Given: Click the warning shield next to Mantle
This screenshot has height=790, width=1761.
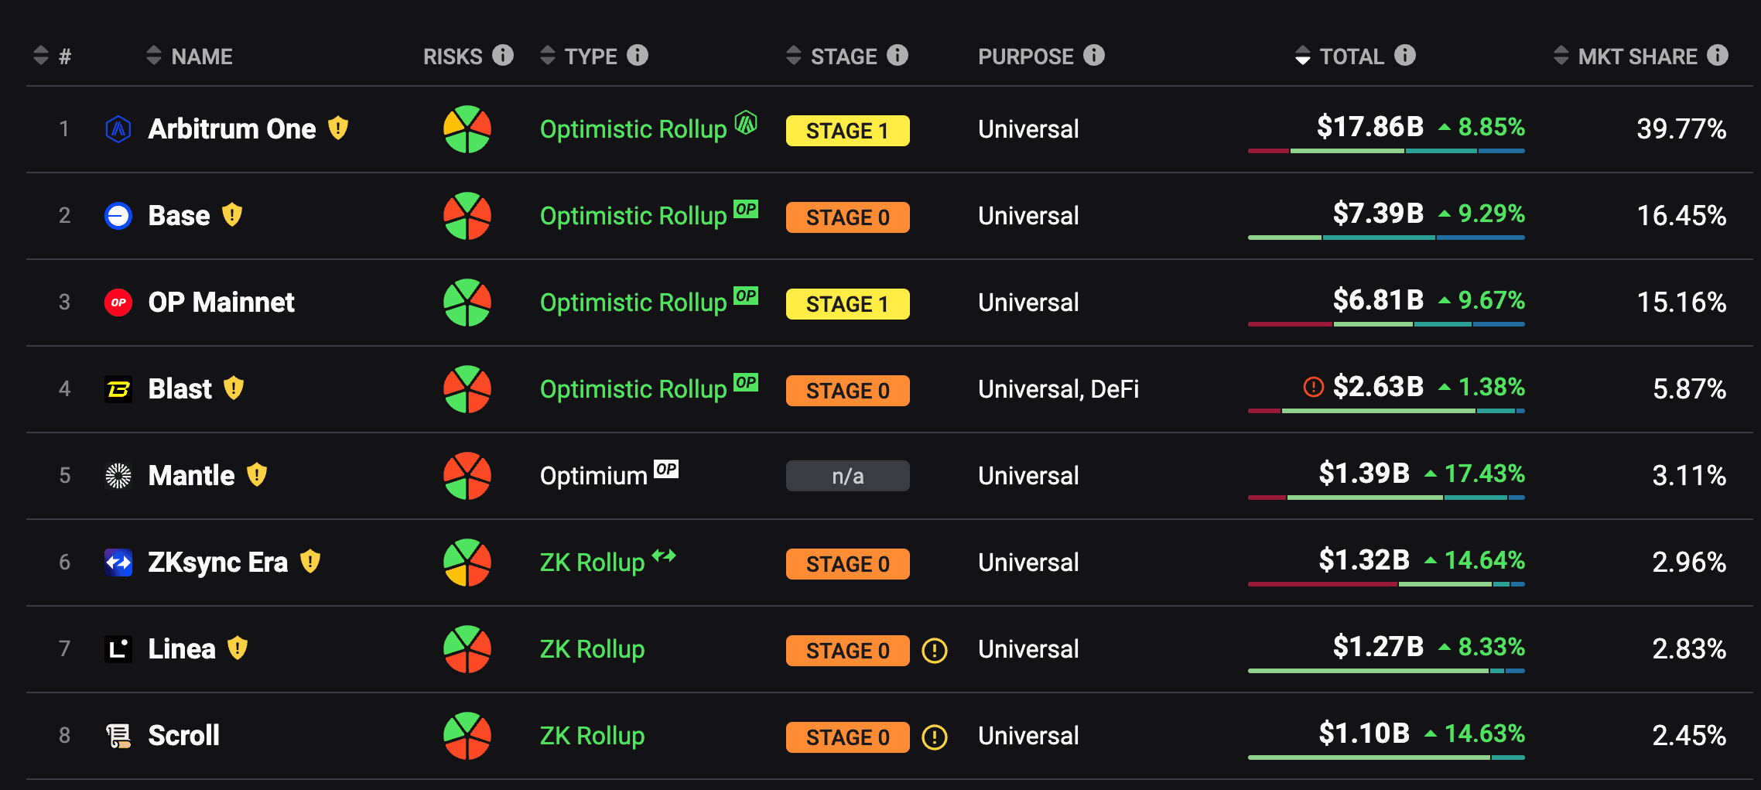Looking at the screenshot, I should (x=257, y=474).
